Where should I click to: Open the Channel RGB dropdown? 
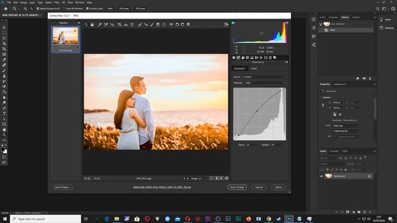click(x=265, y=82)
